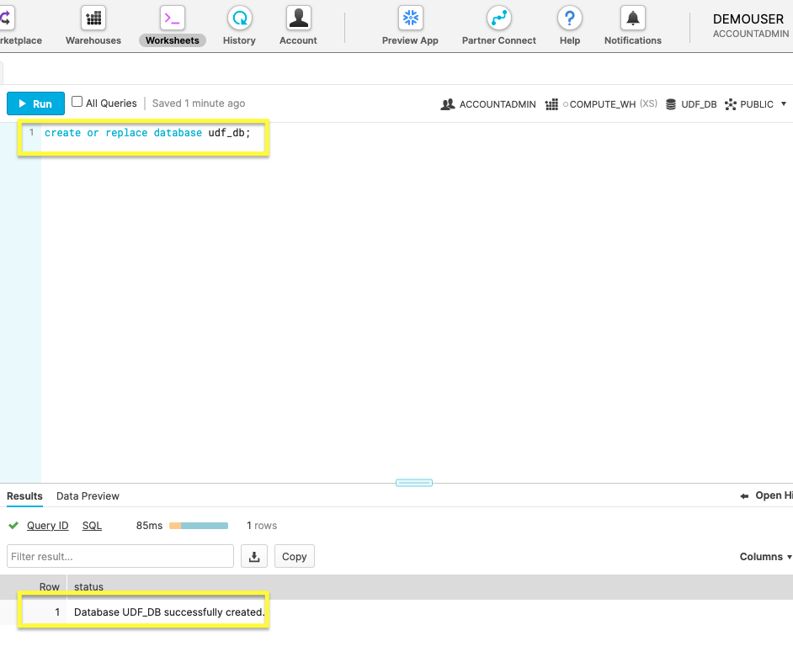This screenshot has width=793, height=662.
Task: Launch Preview App snowflake icon
Action: coord(410,19)
